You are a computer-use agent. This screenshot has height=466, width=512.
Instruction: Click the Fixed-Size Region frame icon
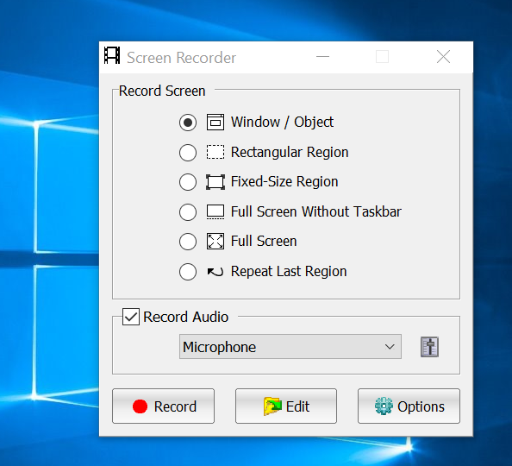[x=215, y=182]
